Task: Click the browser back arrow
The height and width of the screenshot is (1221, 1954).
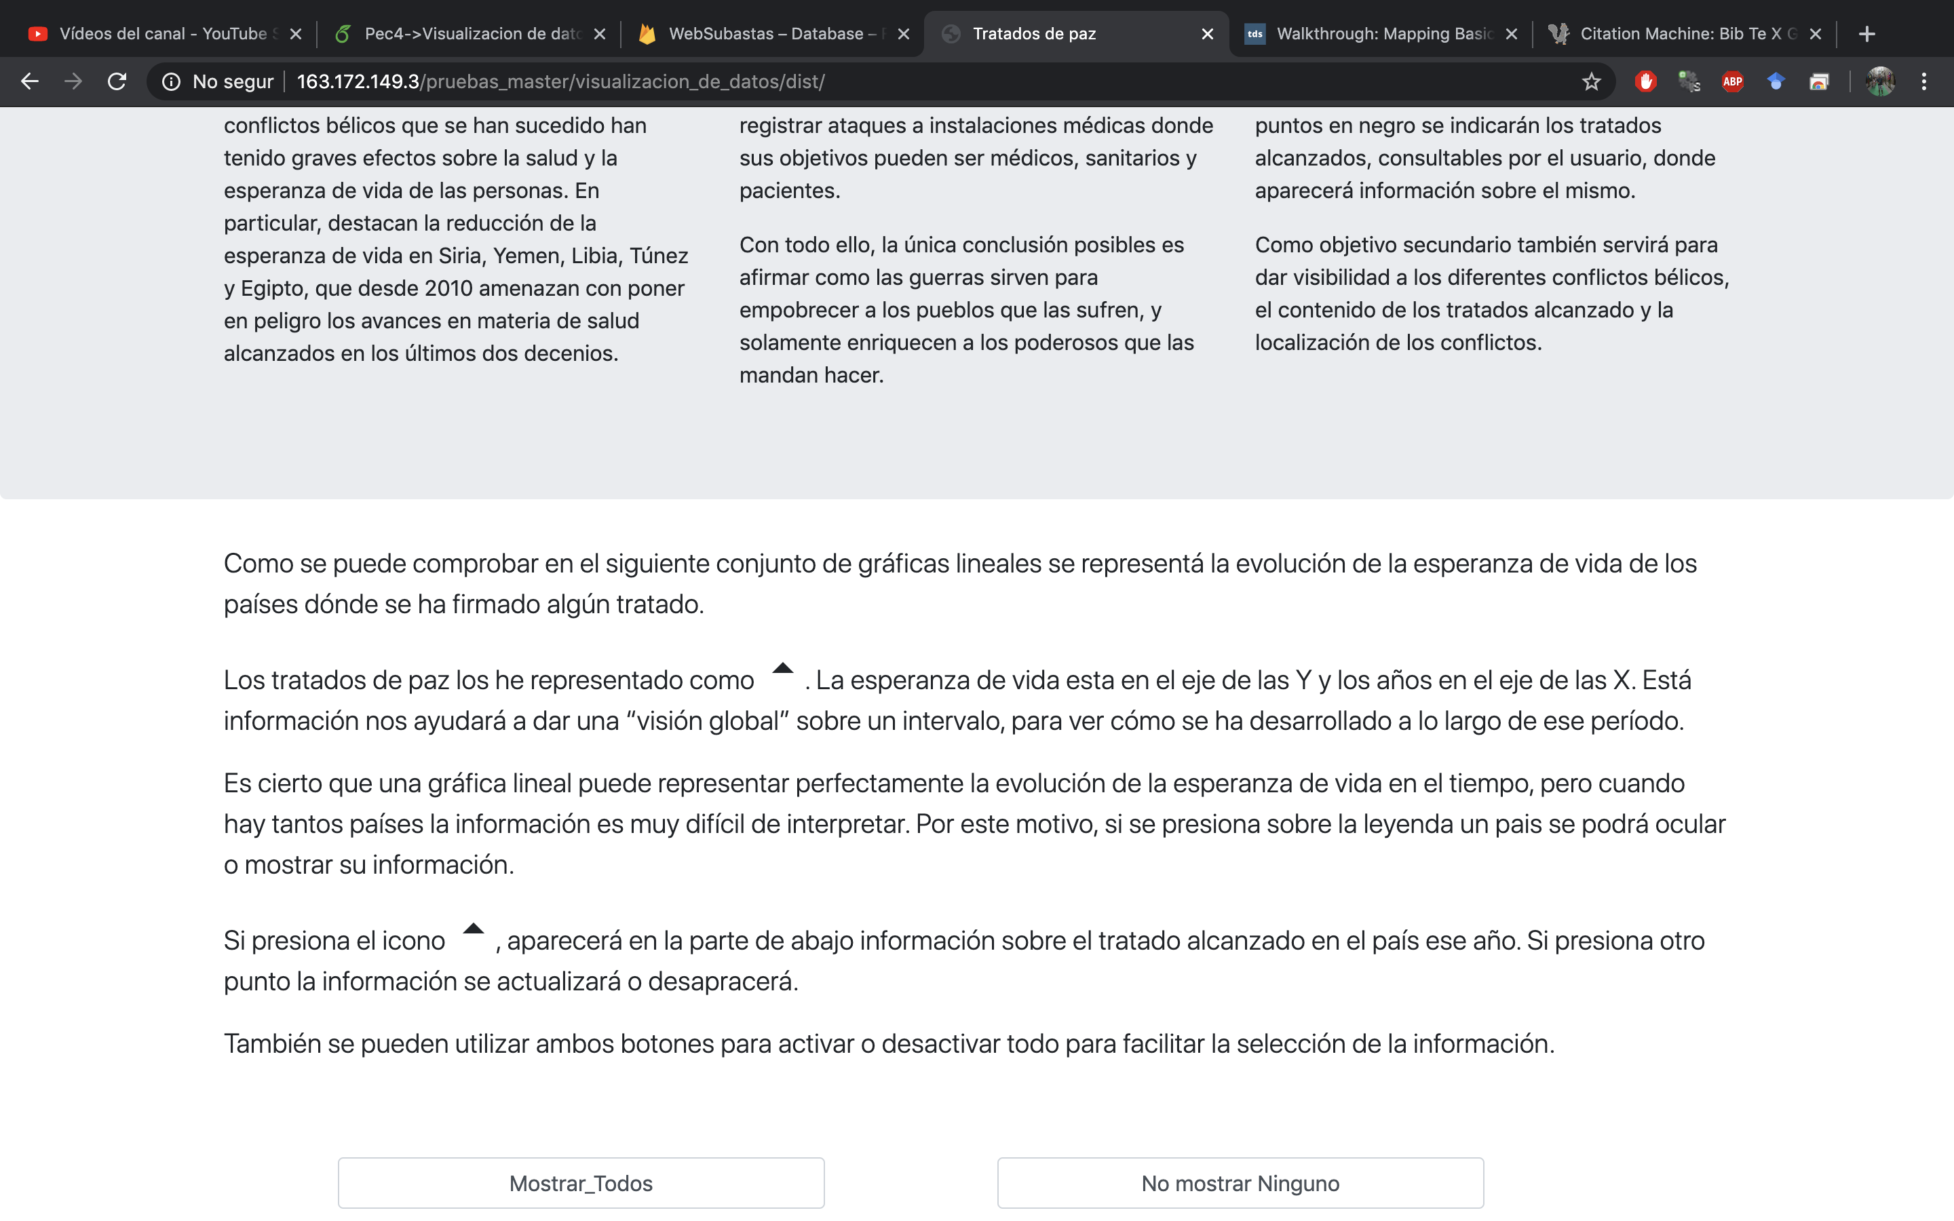Action: [30, 81]
